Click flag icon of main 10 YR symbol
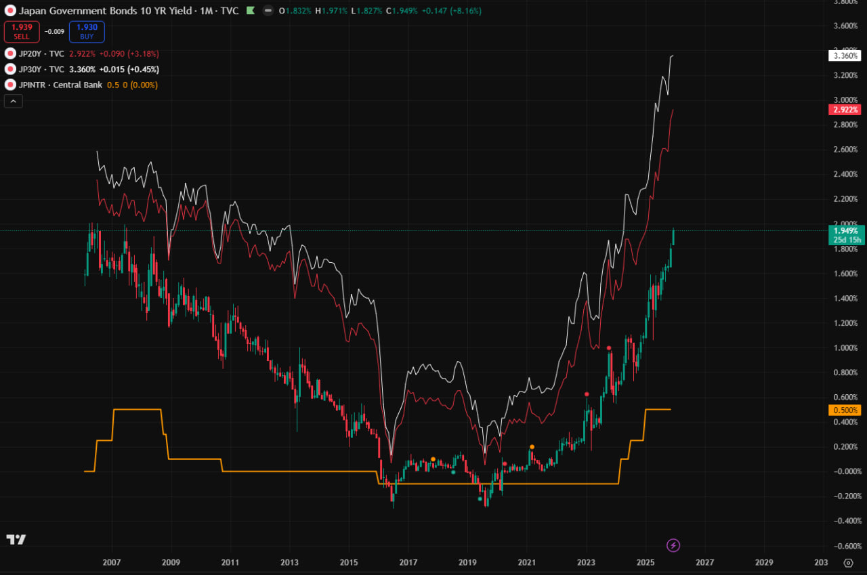Screen dimensions: 867x575 [10, 11]
